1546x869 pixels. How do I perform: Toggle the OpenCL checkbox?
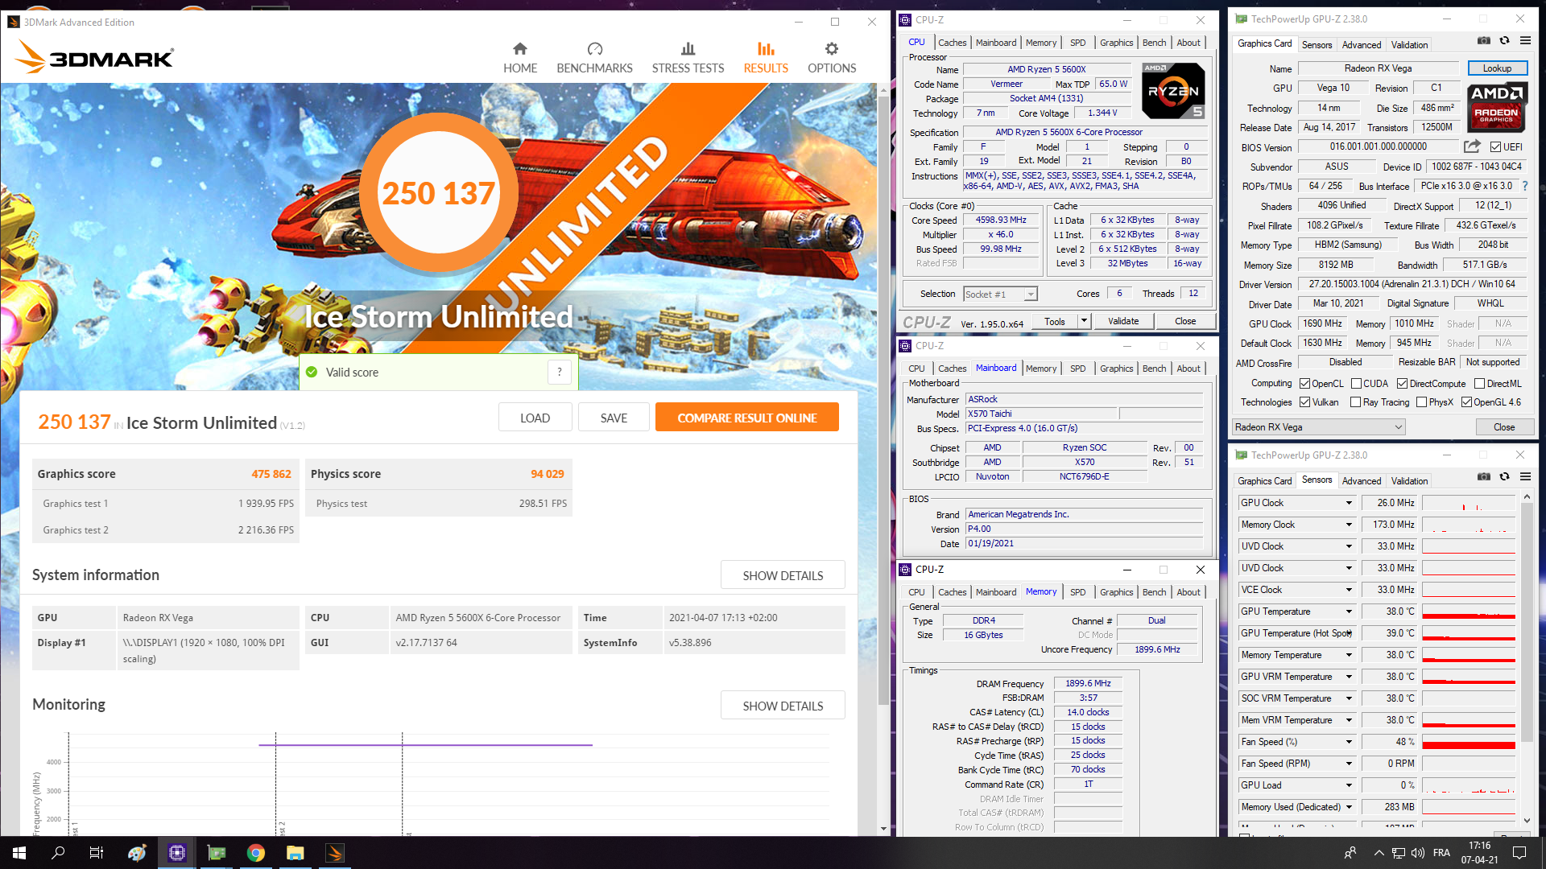tap(1304, 384)
